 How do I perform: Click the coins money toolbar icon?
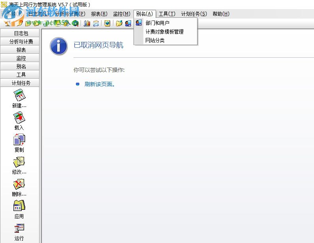(x=66, y=23)
